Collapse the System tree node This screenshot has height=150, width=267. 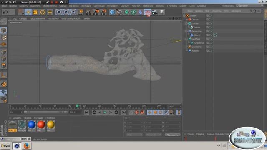coord(184,15)
